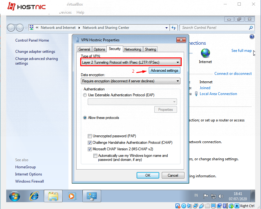
Task: Open Internet Explorer from the taskbar
Action: (34, 196)
